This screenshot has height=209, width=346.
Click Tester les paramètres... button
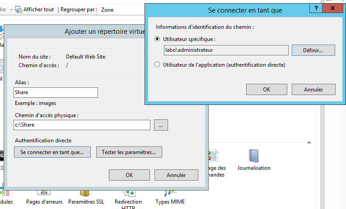click(129, 152)
